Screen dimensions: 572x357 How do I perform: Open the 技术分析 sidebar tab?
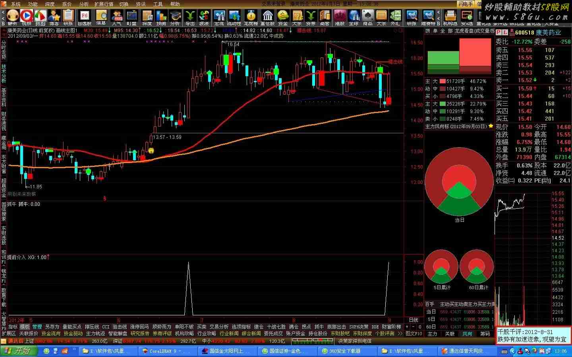(4, 73)
